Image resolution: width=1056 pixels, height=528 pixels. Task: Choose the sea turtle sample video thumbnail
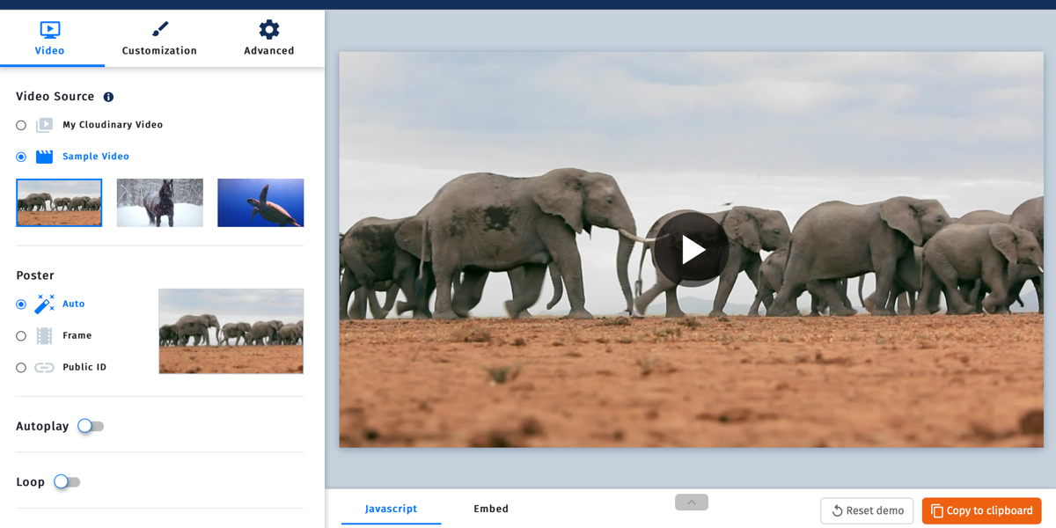260,203
